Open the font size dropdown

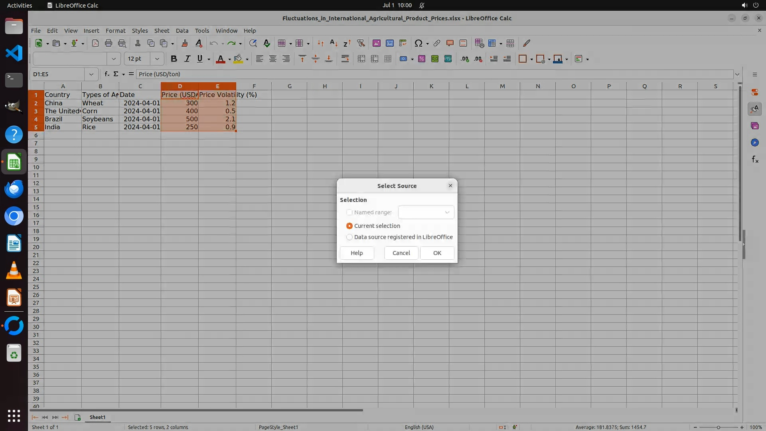click(157, 59)
